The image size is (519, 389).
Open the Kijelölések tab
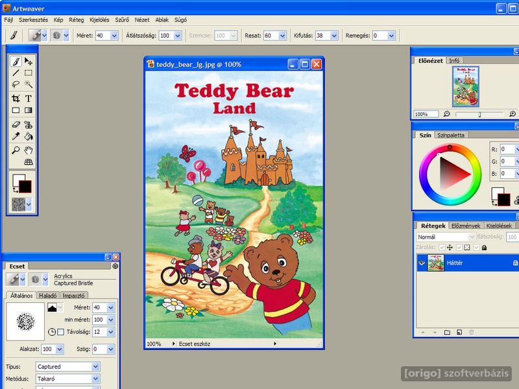[499, 226]
